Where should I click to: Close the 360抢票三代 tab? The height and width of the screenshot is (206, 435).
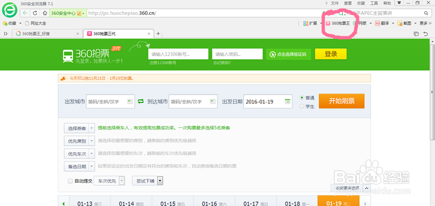click(148, 34)
